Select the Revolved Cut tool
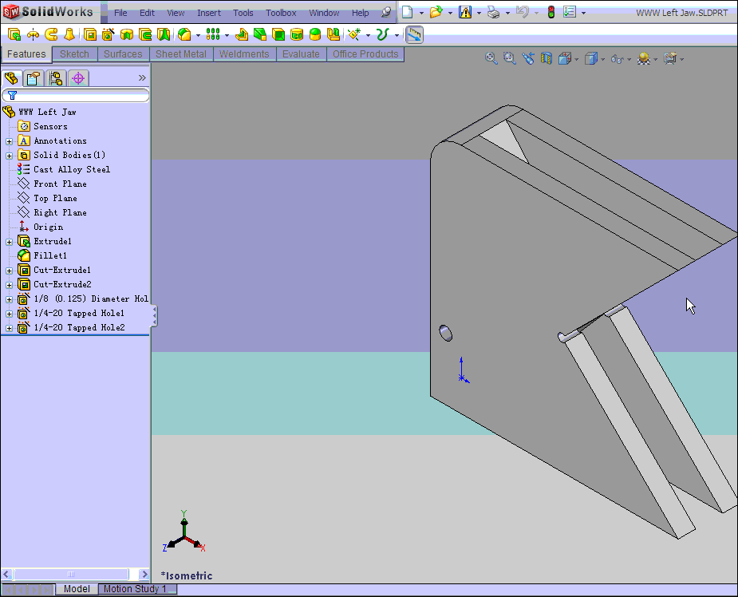The height and width of the screenshot is (597, 738). tap(127, 34)
